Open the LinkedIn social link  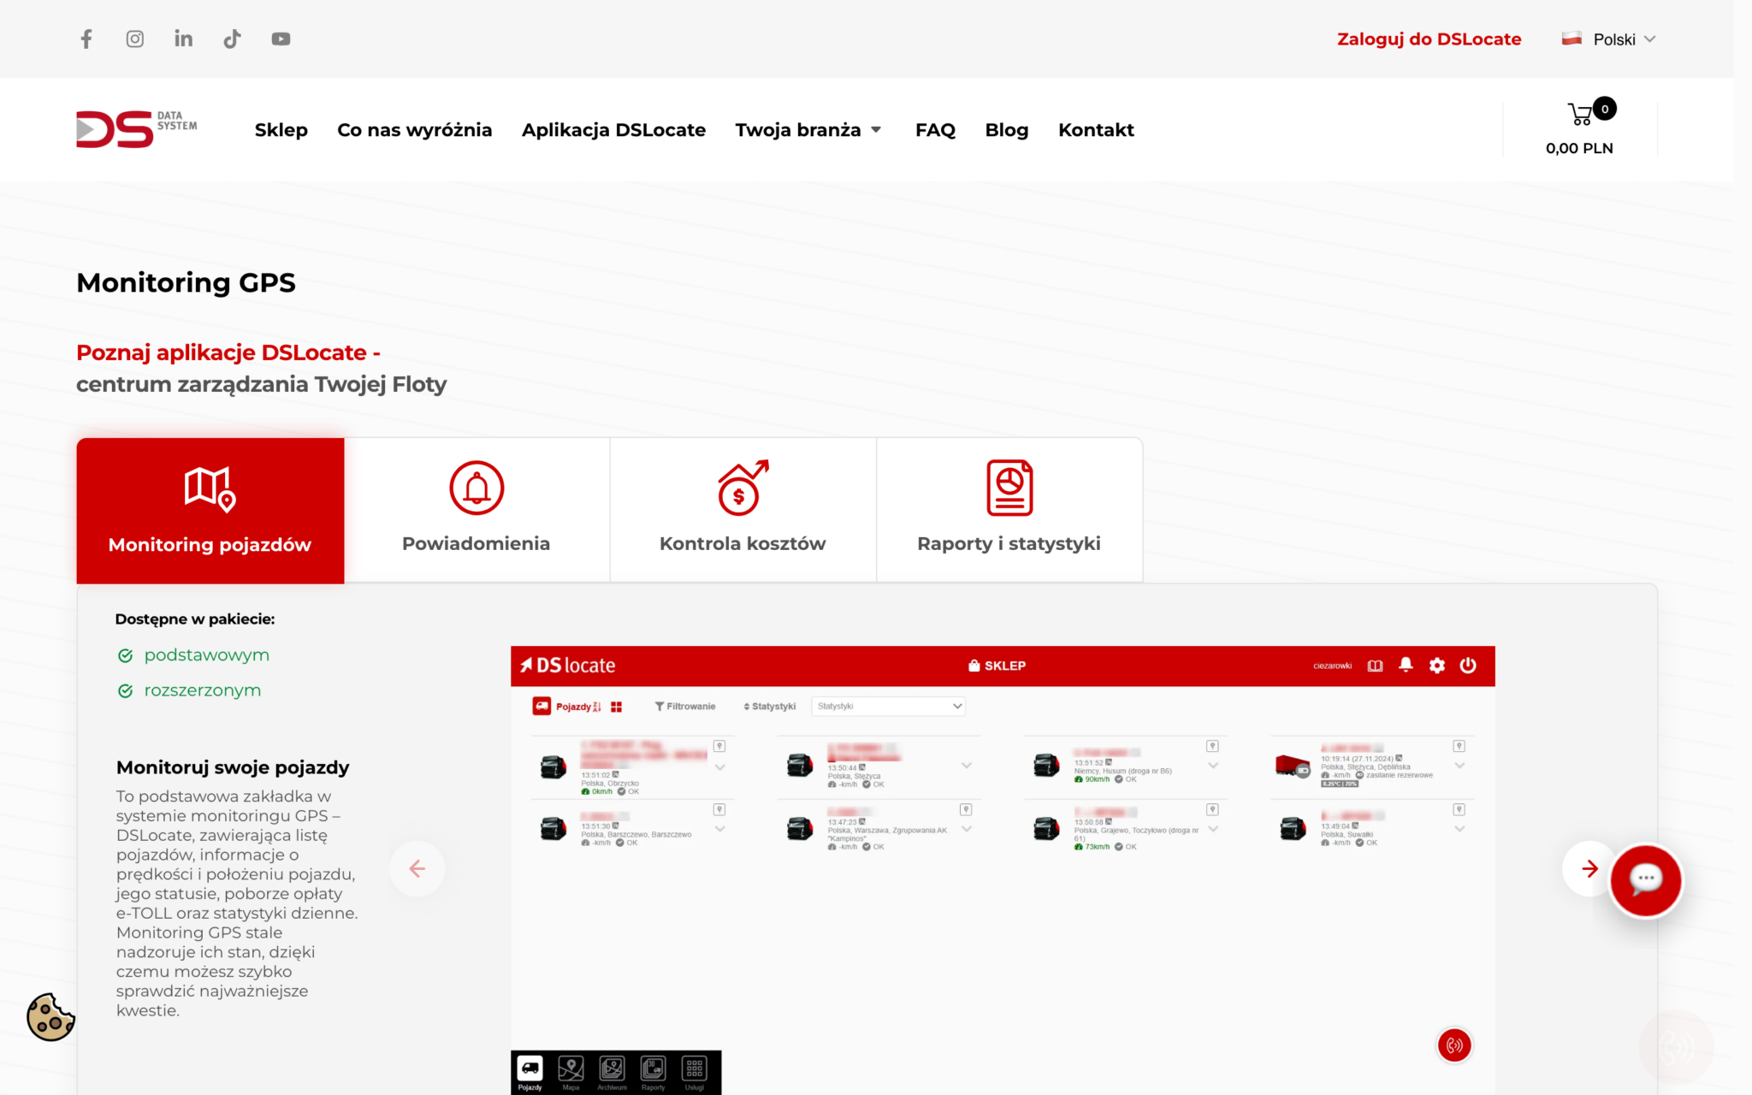point(183,39)
